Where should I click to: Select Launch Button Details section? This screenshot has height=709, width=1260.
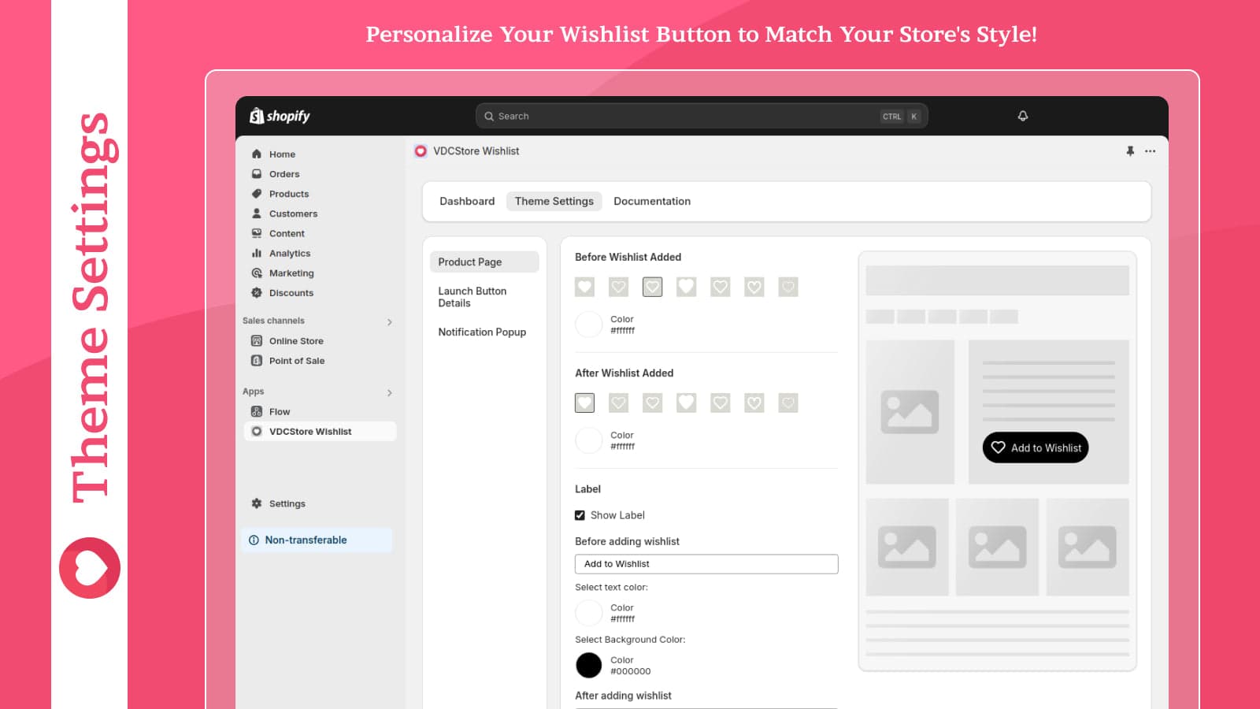pos(472,297)
